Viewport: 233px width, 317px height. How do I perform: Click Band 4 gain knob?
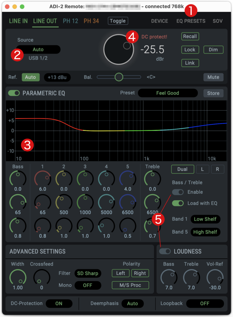(106, 179)
